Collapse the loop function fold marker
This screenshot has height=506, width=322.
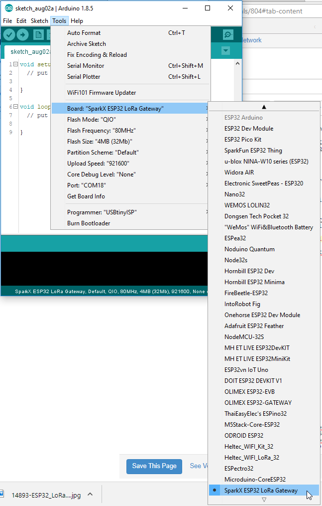tap(15, 107)
